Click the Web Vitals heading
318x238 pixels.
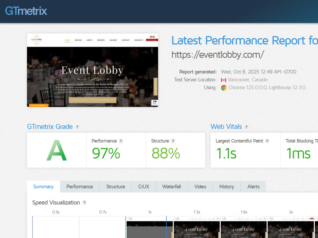(x=226, y=127)
